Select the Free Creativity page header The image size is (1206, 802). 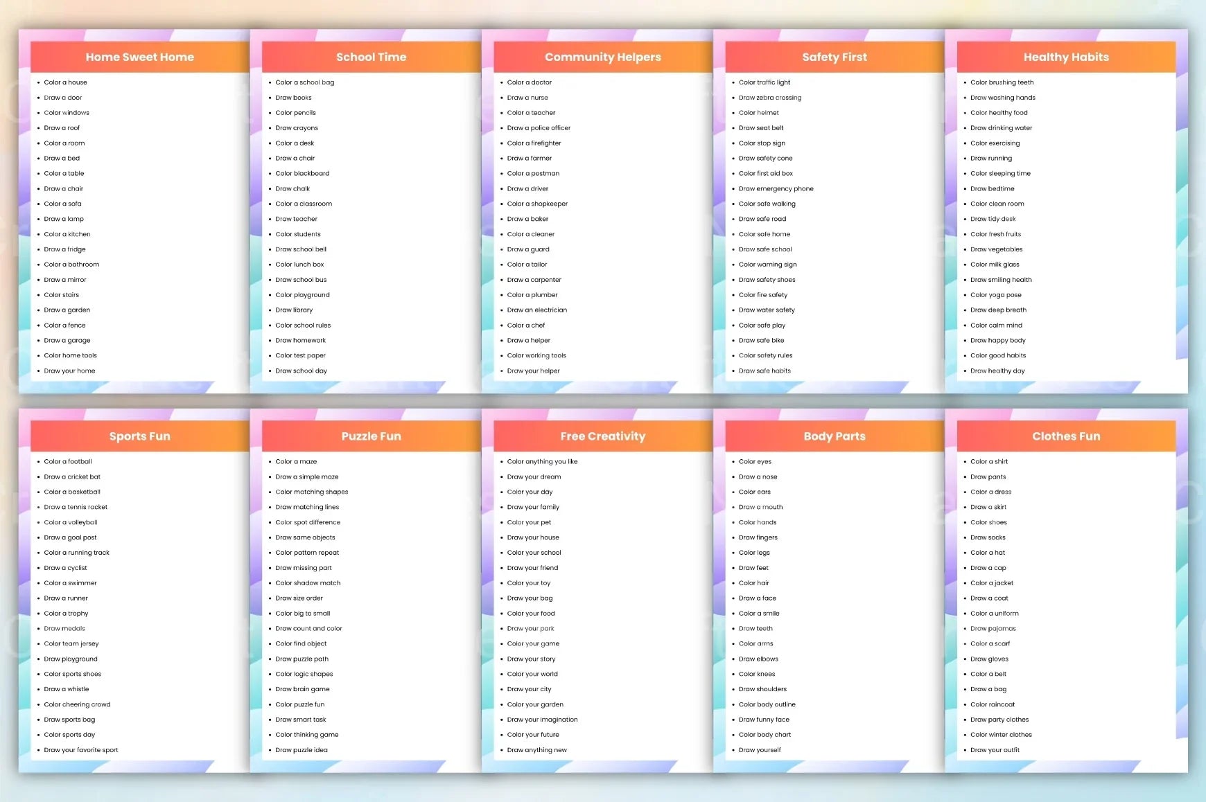[x=603, y=436]
